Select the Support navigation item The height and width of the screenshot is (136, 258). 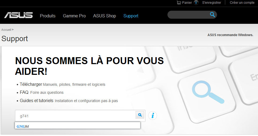[x=131, y=16]
